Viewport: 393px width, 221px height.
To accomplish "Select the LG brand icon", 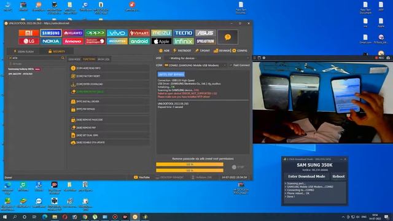I will click(x=29, y=41).
